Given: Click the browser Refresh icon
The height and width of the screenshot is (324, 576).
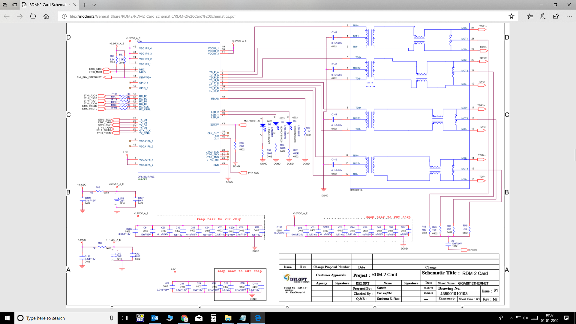Looking at the screenshot, I should point(33,16).
